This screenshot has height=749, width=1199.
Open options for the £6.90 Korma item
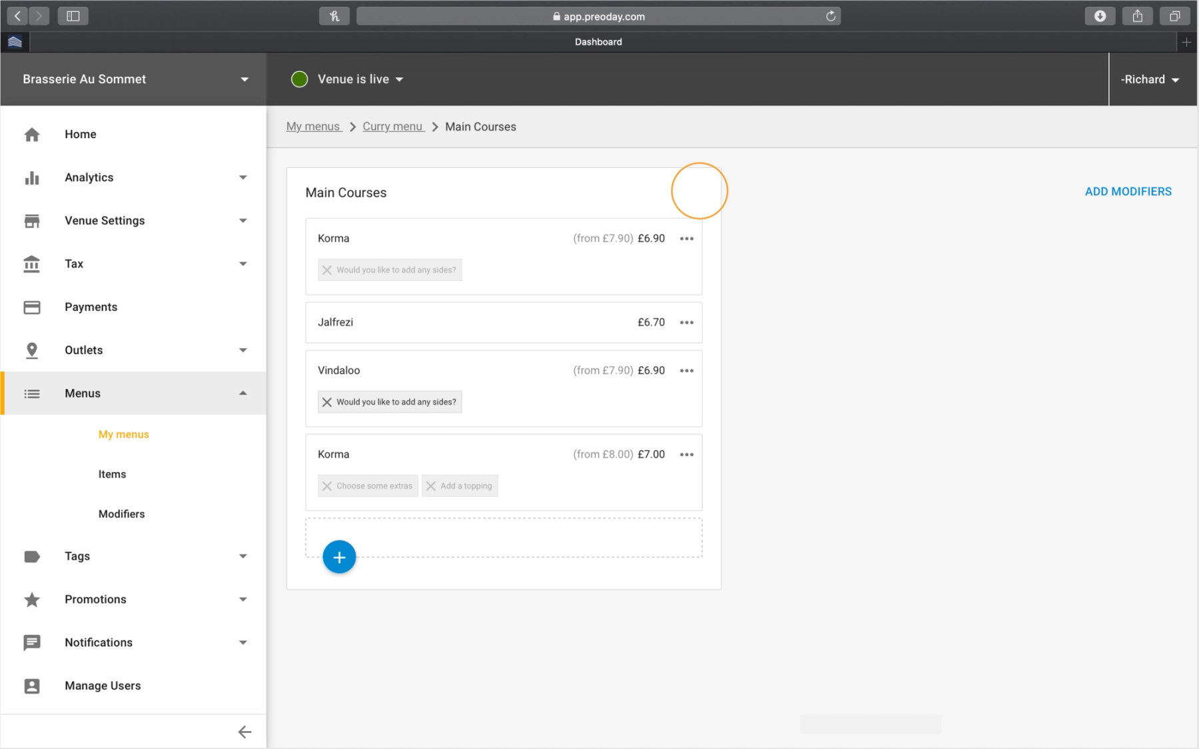pyautogui.click(x=687, y=238)
